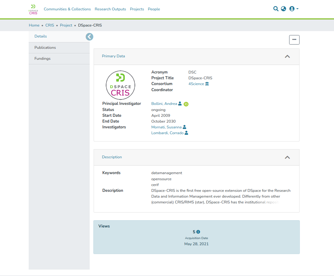The height and width of the screenshot is (276, 334).
Task: Click the ORCID iD badge icon
Action: pos(186,104)
